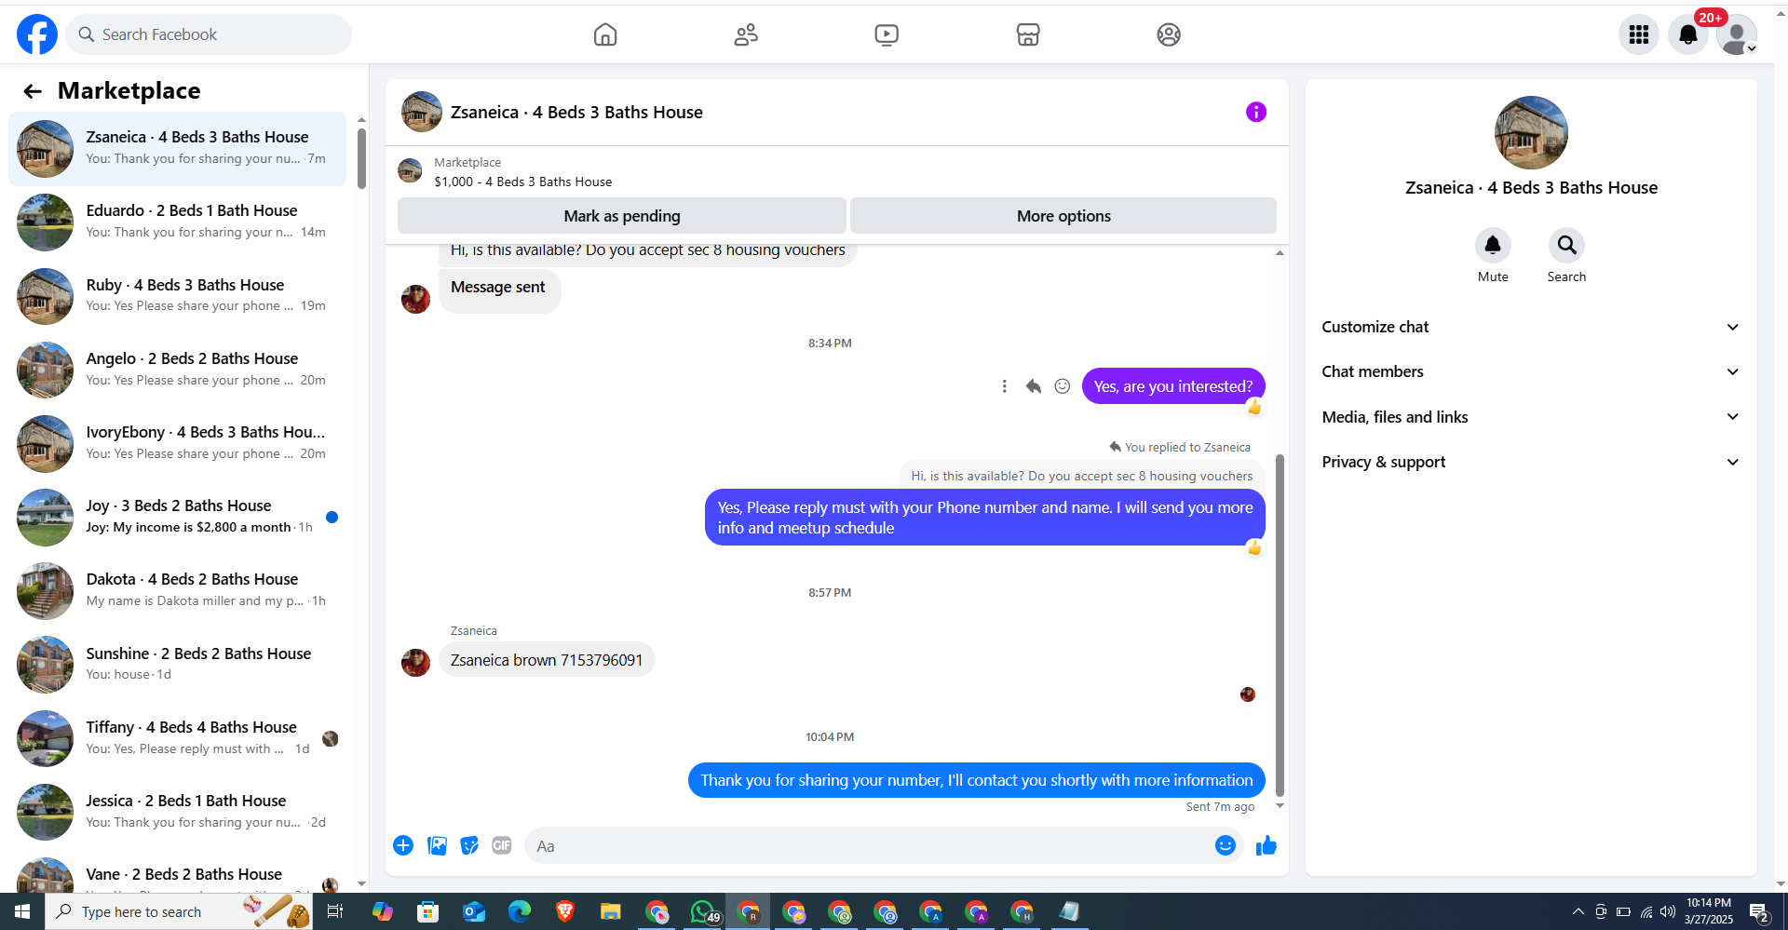
Task: Open the Facebook menu grid icon
Action: tap(1639, 34)
